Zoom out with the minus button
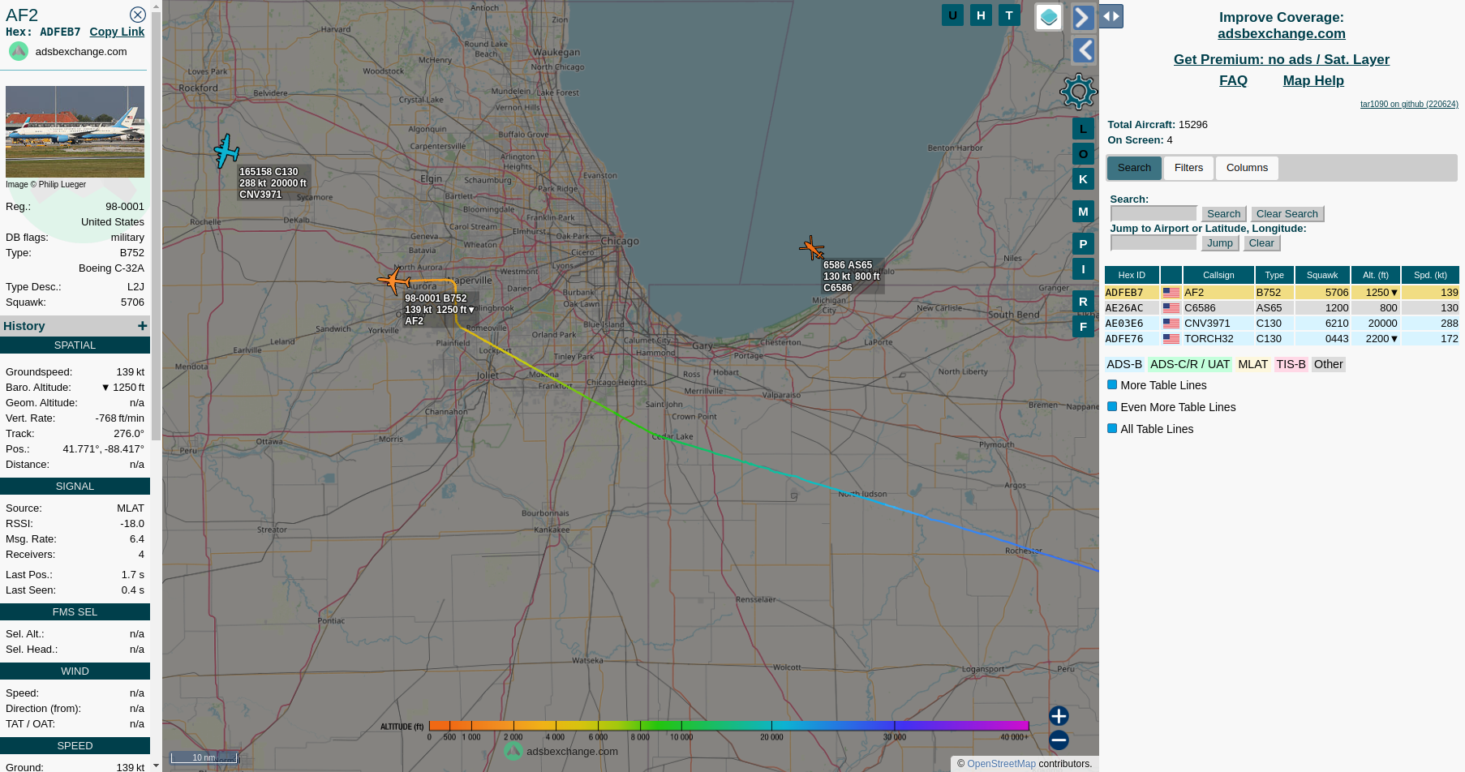Image resolution: width=1465 pixels, height=772 pixels. [x=1059, y=740]
